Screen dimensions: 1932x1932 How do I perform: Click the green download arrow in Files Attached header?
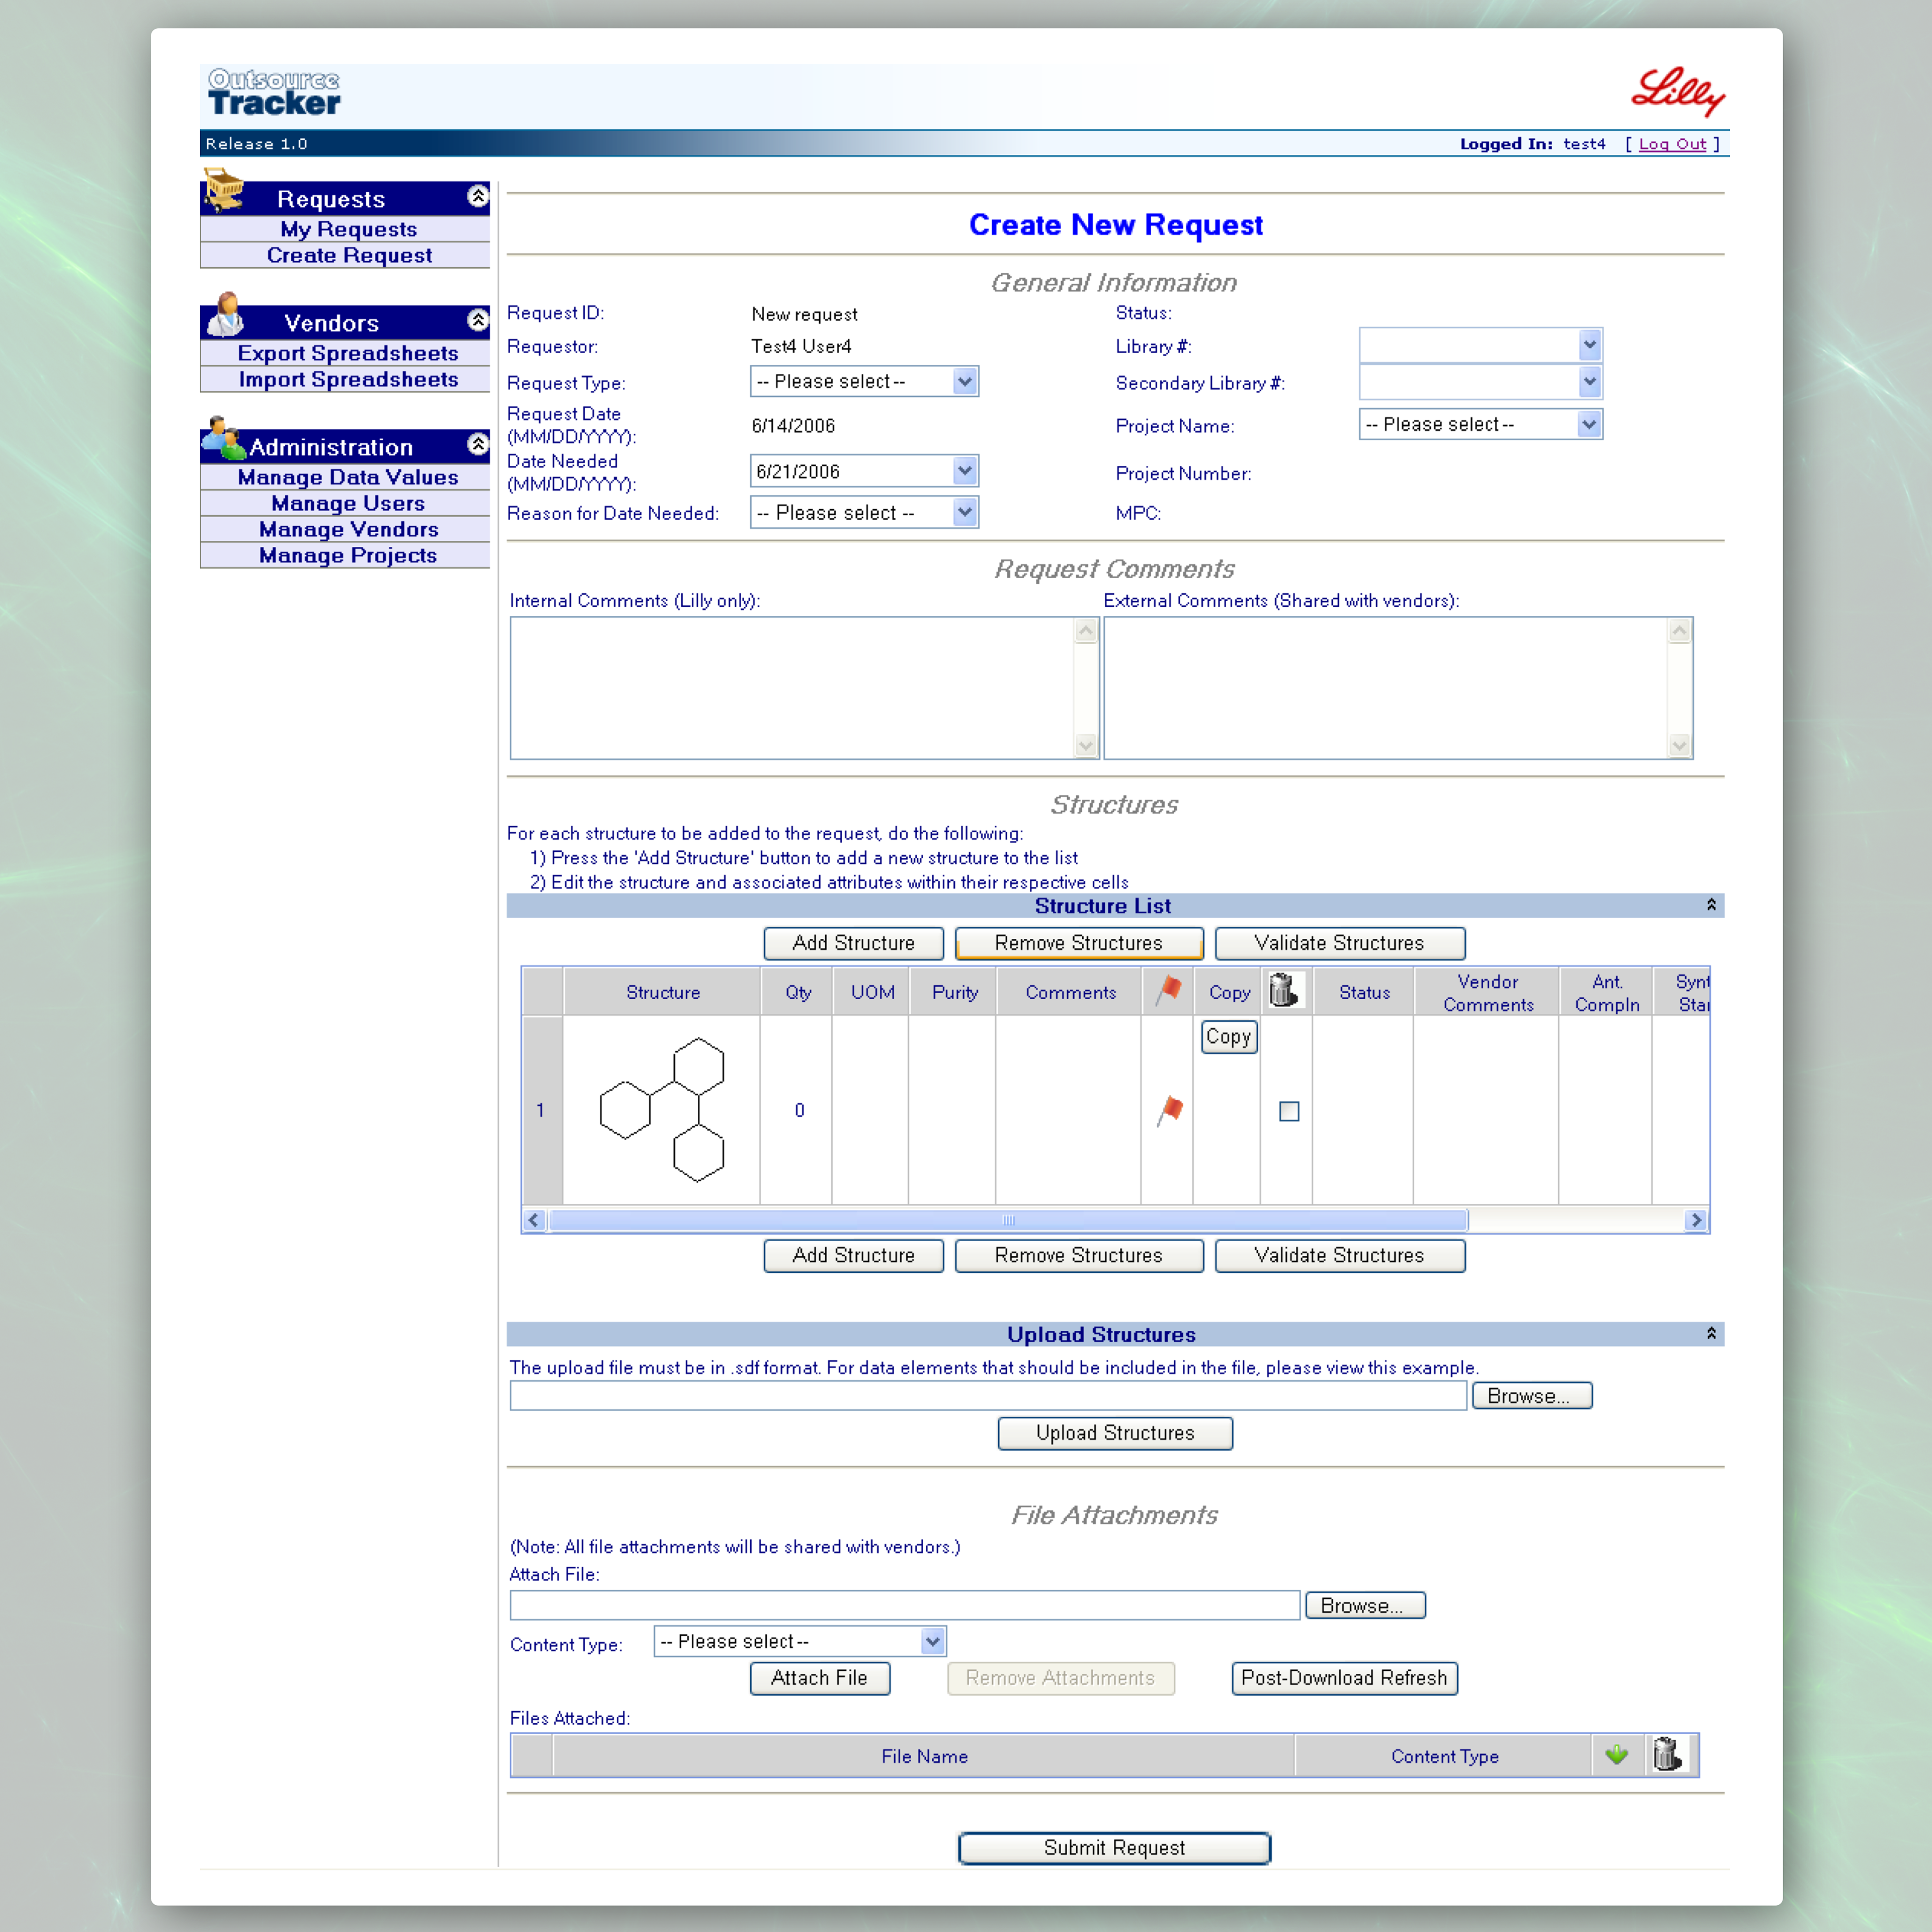[1616, 1755]
